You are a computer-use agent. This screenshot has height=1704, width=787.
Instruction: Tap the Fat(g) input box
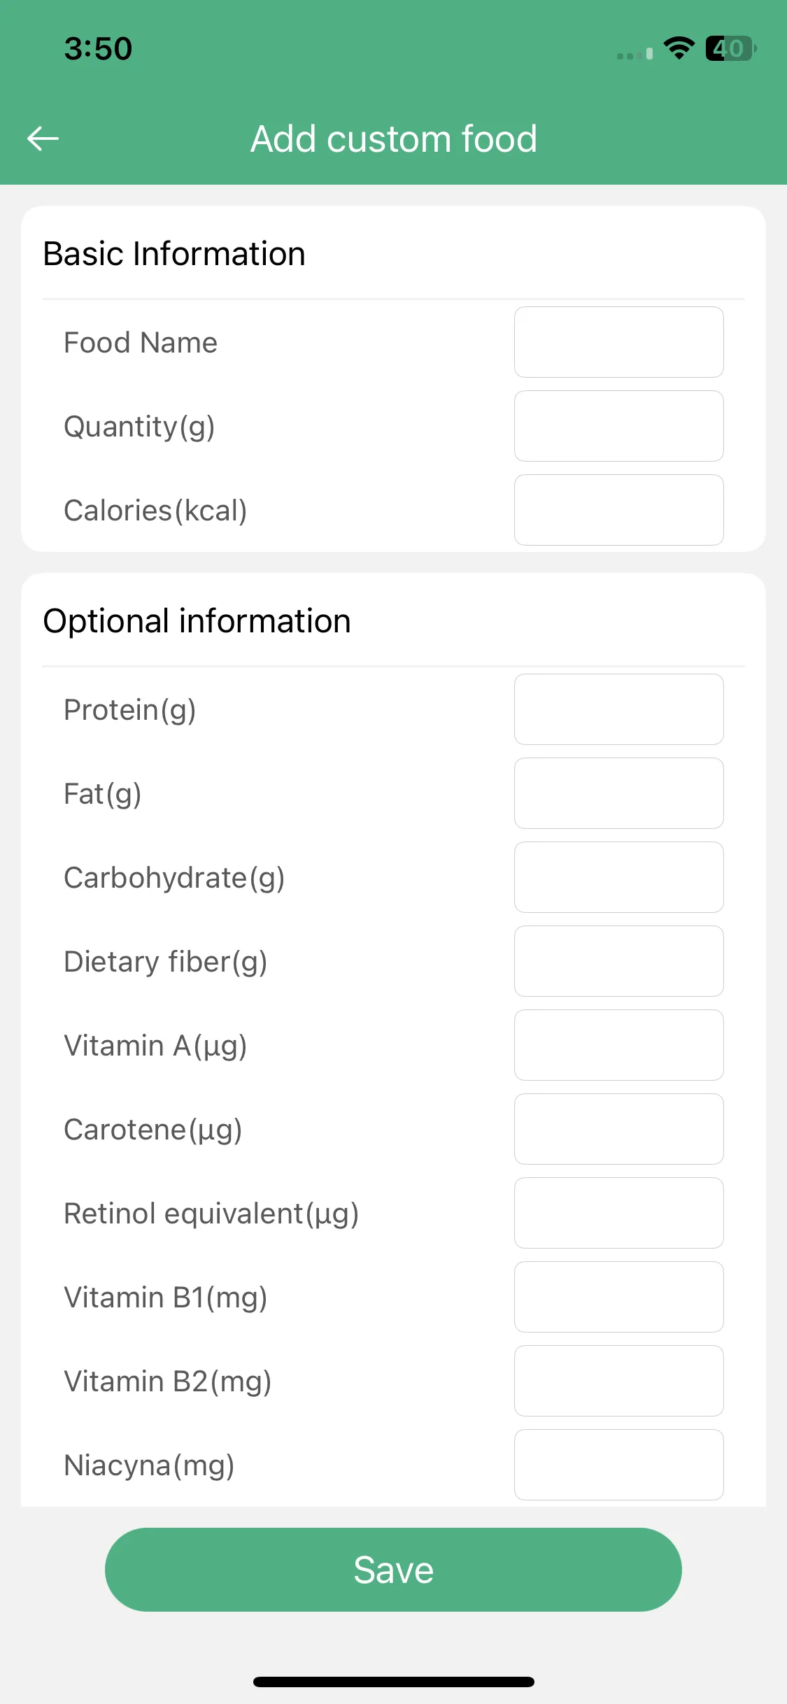click(619, 793)
